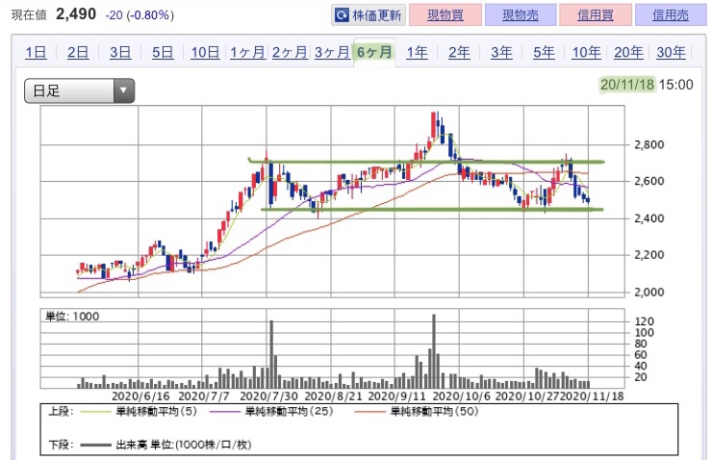712x460 pixels.
Task: Click the 2020/10/27 date axis label
Action: click(x=527, y=396)
